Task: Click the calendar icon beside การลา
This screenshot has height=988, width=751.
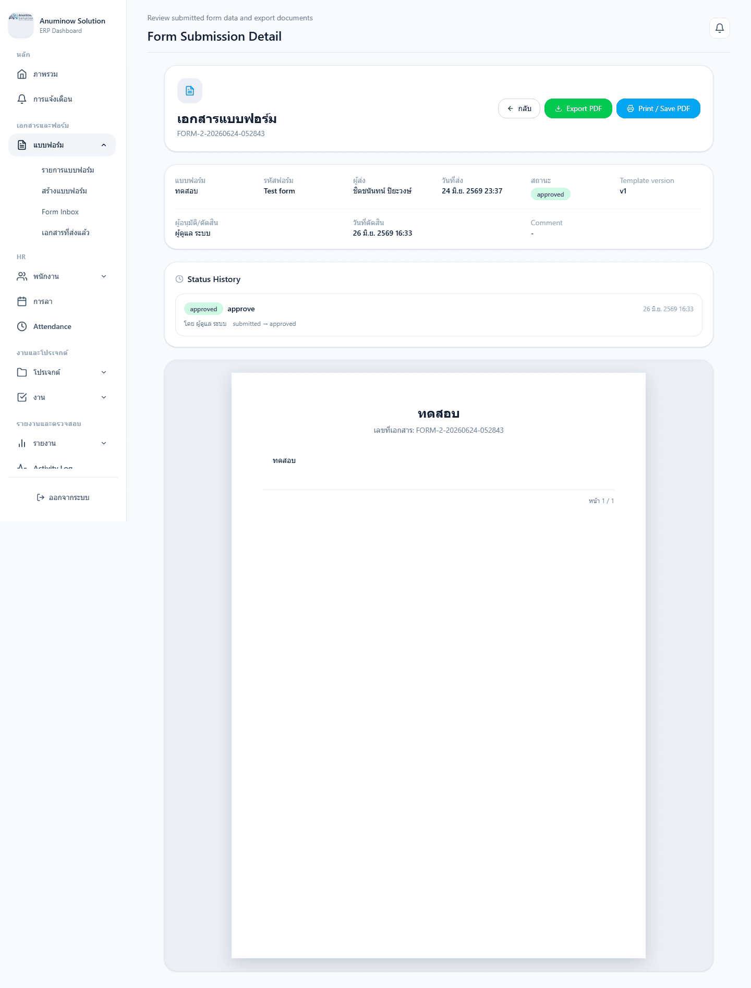Action: 22,301
